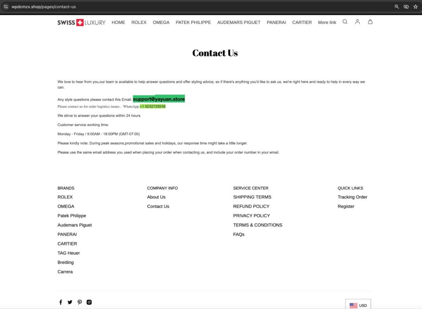Click the REFUND POLICY link
The height and width of the screenshot is (309, 422).
tap(251, 206)
